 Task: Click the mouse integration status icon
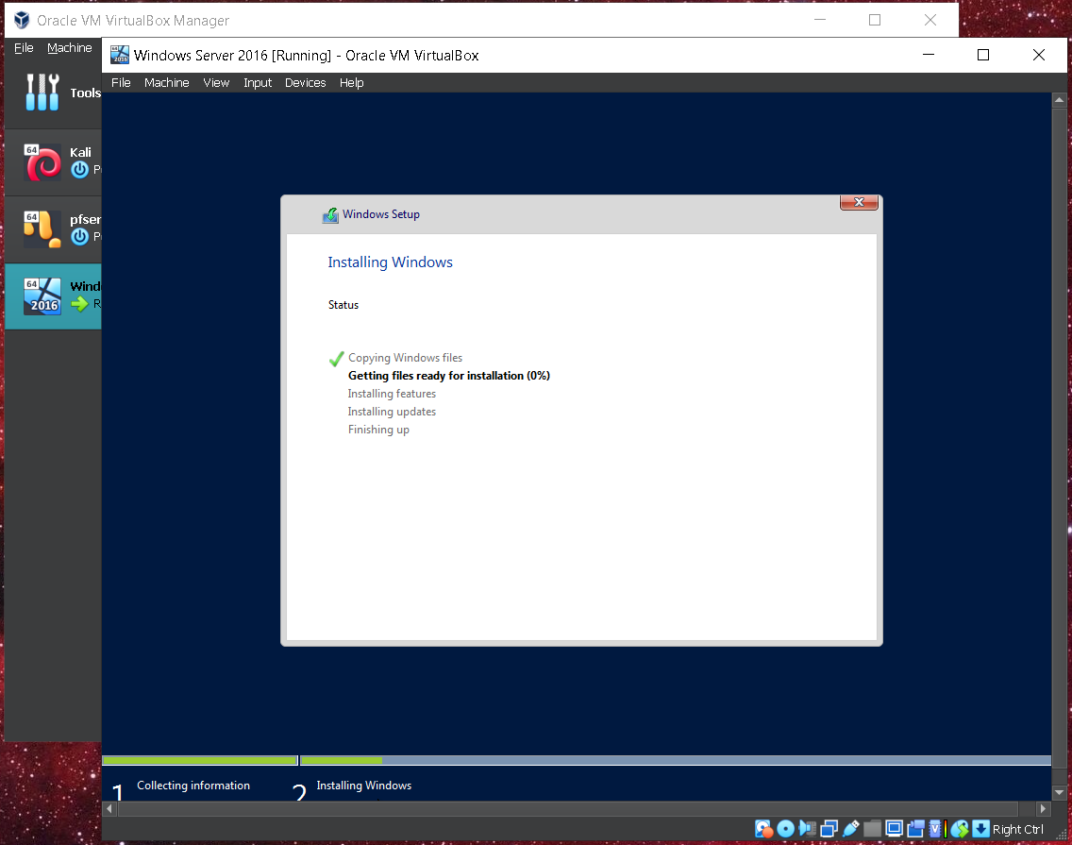(959, 829)
